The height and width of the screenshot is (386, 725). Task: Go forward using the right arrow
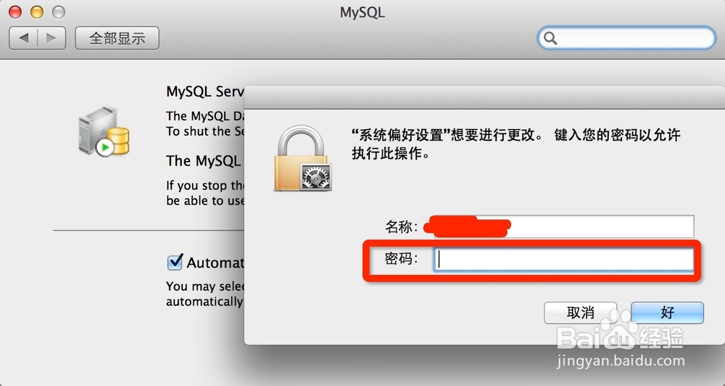coord(51,38)
